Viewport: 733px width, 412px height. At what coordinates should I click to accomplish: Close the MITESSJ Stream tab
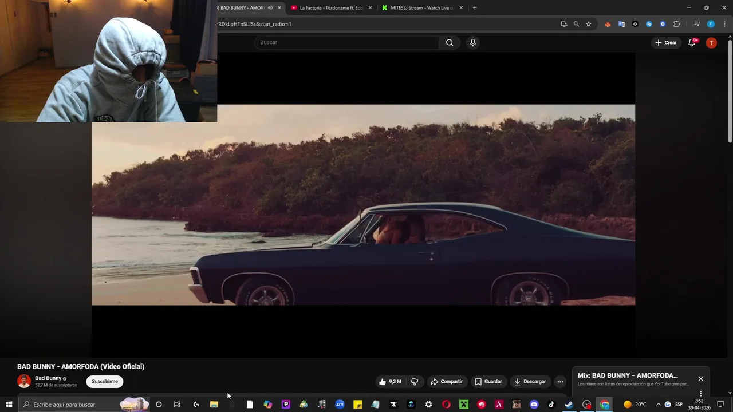(461, 8)
